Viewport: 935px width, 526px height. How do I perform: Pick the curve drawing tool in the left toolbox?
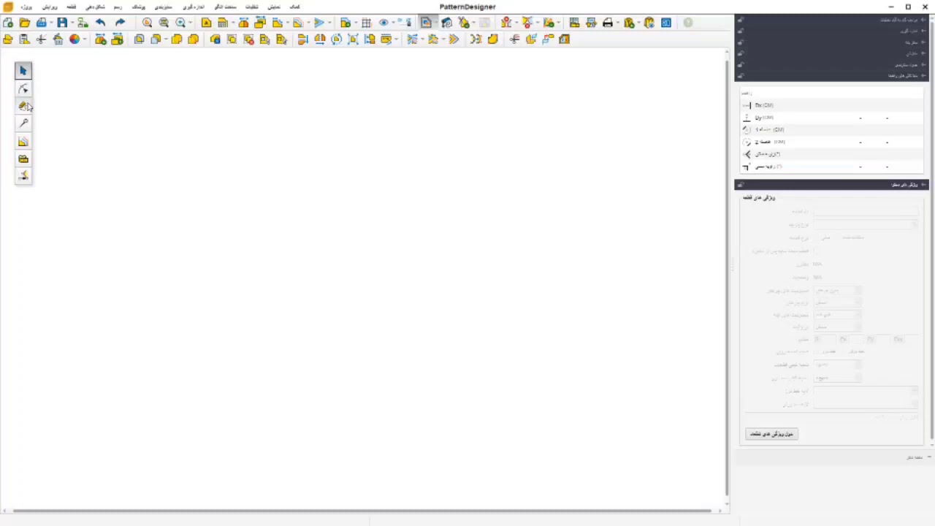(23, 88)
